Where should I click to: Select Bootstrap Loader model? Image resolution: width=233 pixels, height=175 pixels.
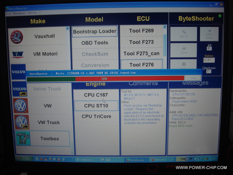(x=95, y=31)
